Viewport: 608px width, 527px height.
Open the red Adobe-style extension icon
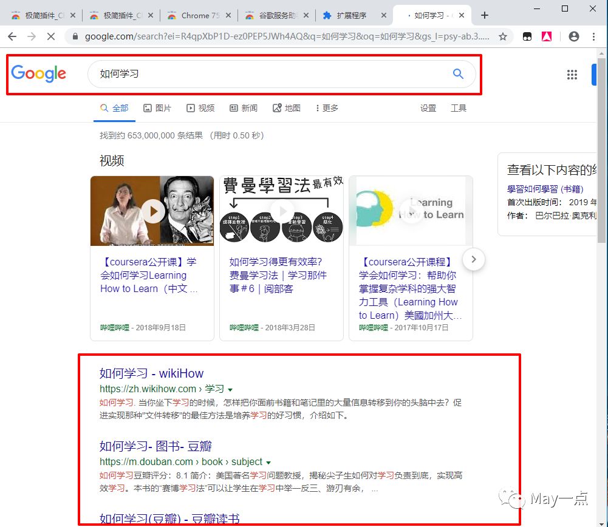click(547, 36)
